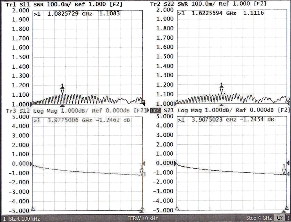This screenshot has width=291, height=222.
Task: Click the S12 reference level arrow at 0.000
Action: click(32, 163)
